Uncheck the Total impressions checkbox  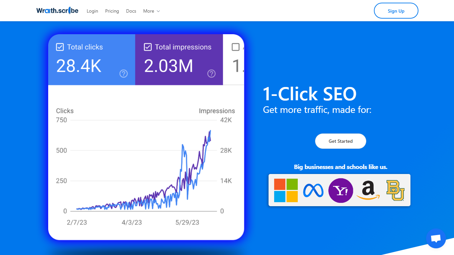point(148,47)
